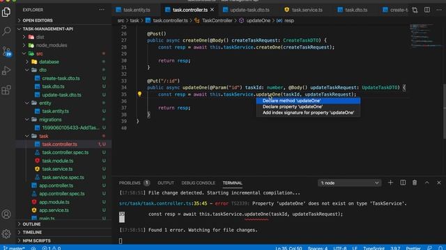Open Explorer more actions ellipsis
The height and width of the screenshot is (250, 446).
point(102,10)
